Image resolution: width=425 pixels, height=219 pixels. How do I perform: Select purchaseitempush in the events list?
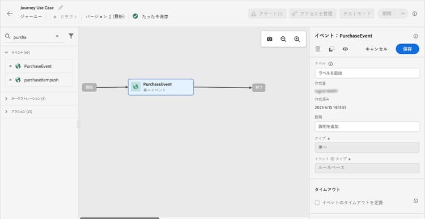tap(39, 80)
